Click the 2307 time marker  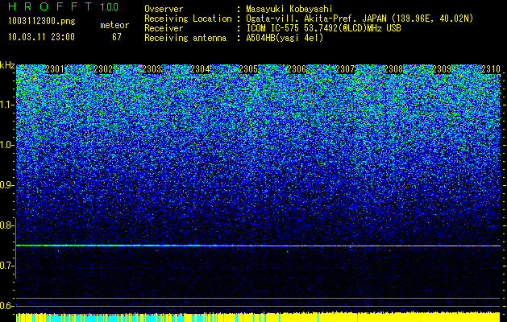[345, 69]
